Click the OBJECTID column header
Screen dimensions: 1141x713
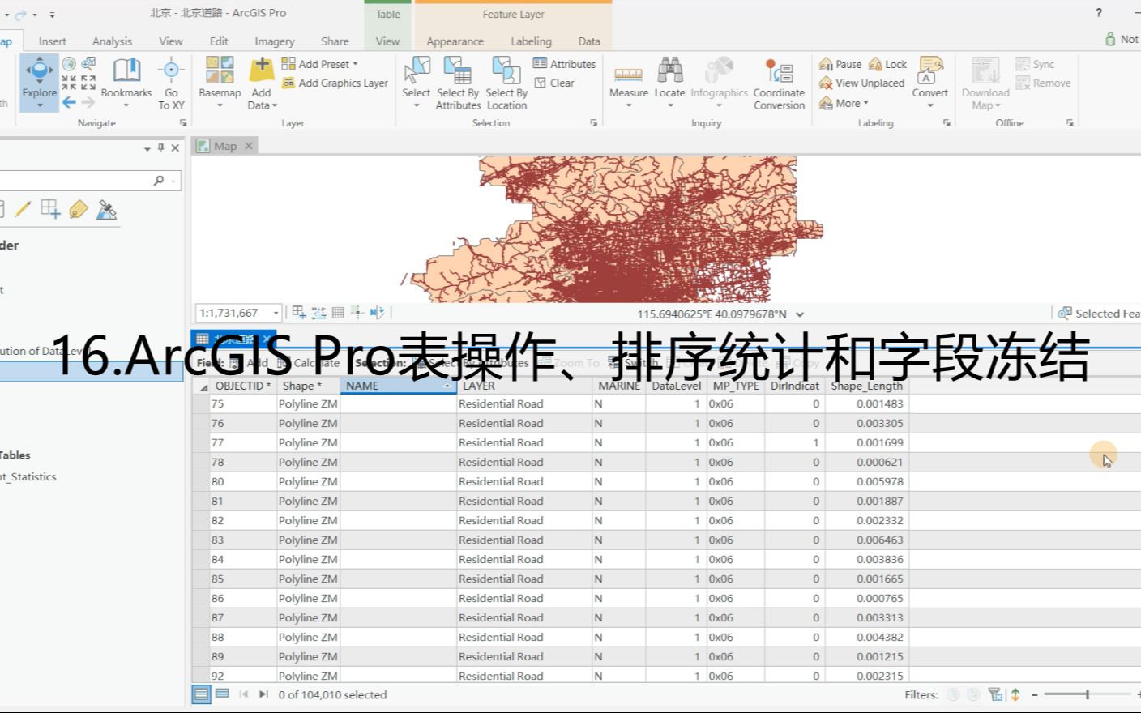tap(243, 386)
